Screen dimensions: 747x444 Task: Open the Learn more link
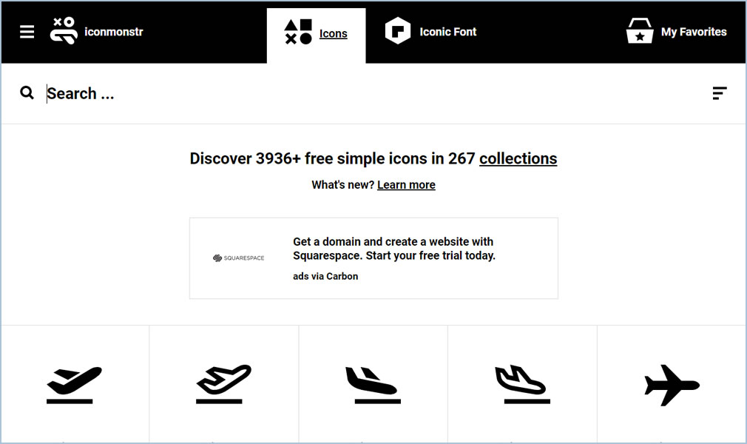(406, 184)
